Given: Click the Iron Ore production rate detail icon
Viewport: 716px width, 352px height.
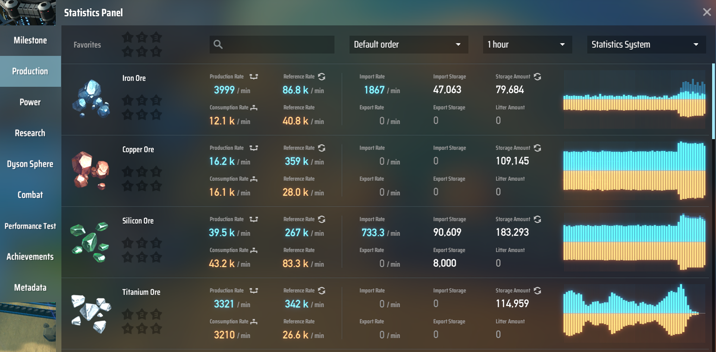Looking at the screenshot, I should (254, 77).
